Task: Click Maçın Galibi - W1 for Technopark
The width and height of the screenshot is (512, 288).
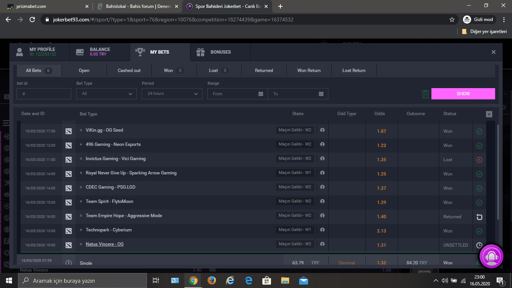Action: 295,230
